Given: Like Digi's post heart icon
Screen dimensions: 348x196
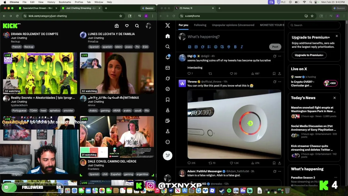Looking at the screenshot, I should click(x=231, y=73).
